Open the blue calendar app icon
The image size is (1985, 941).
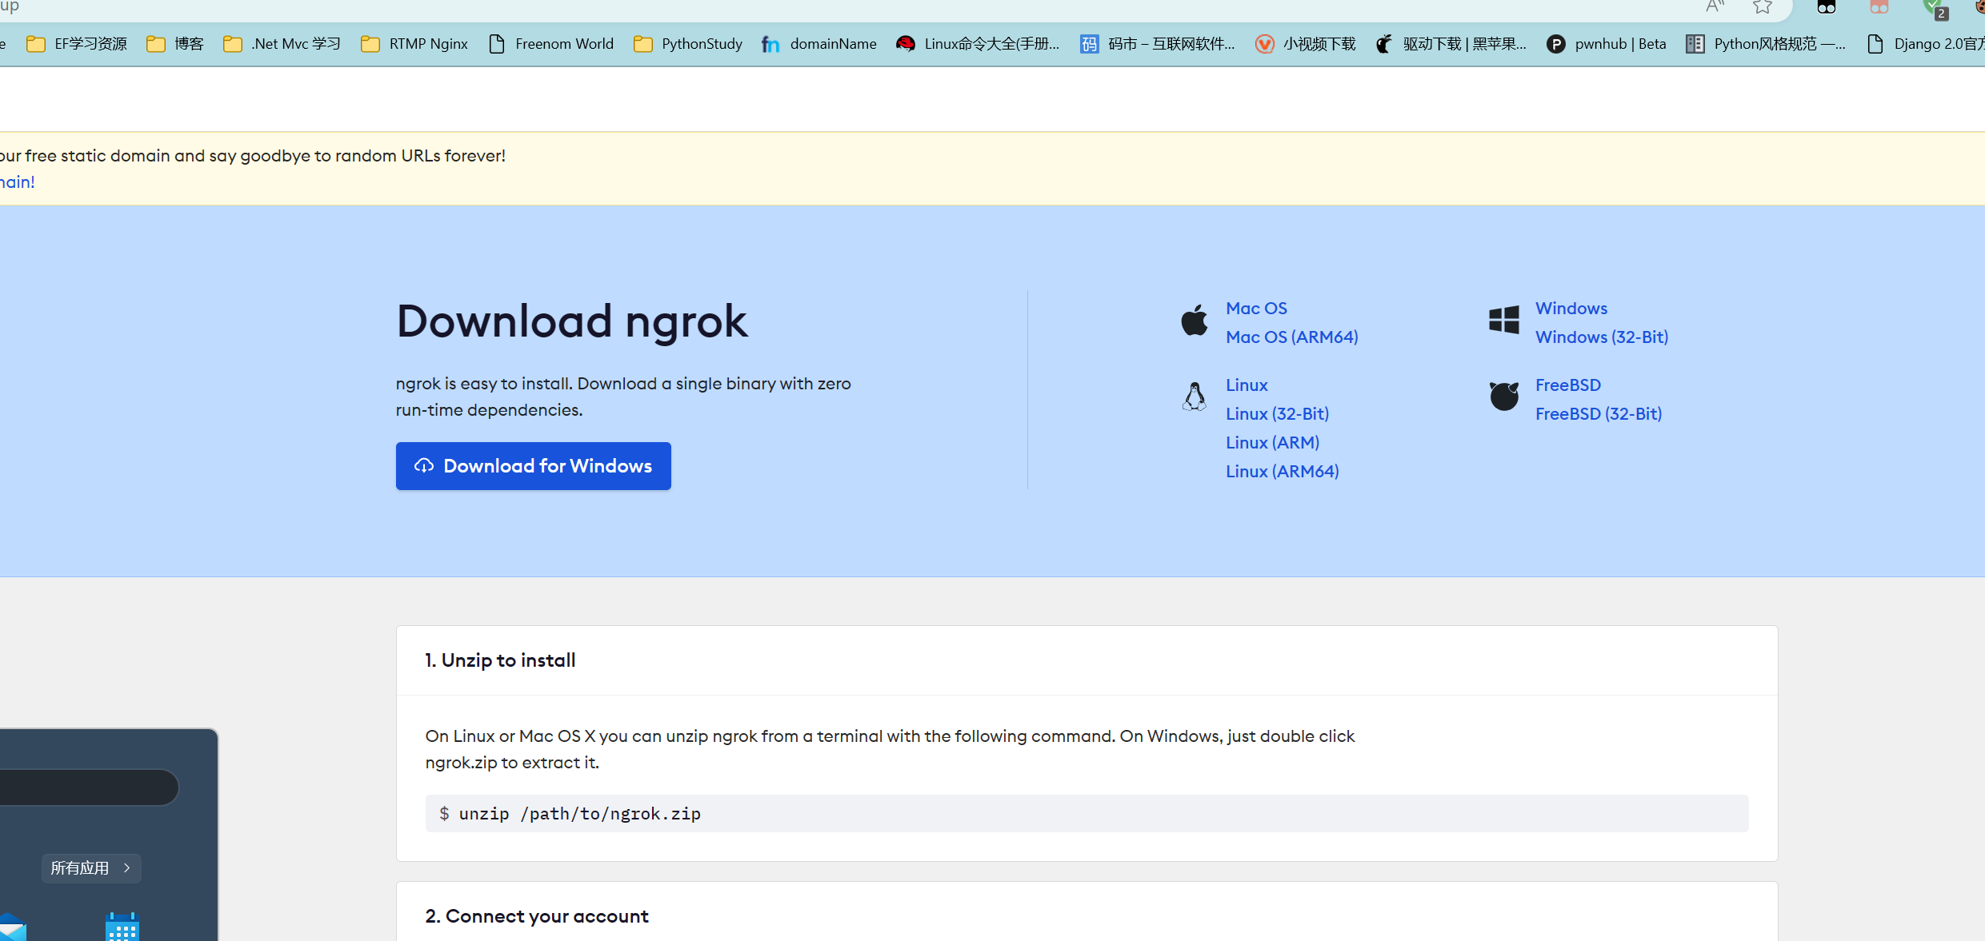coord(122,927)
